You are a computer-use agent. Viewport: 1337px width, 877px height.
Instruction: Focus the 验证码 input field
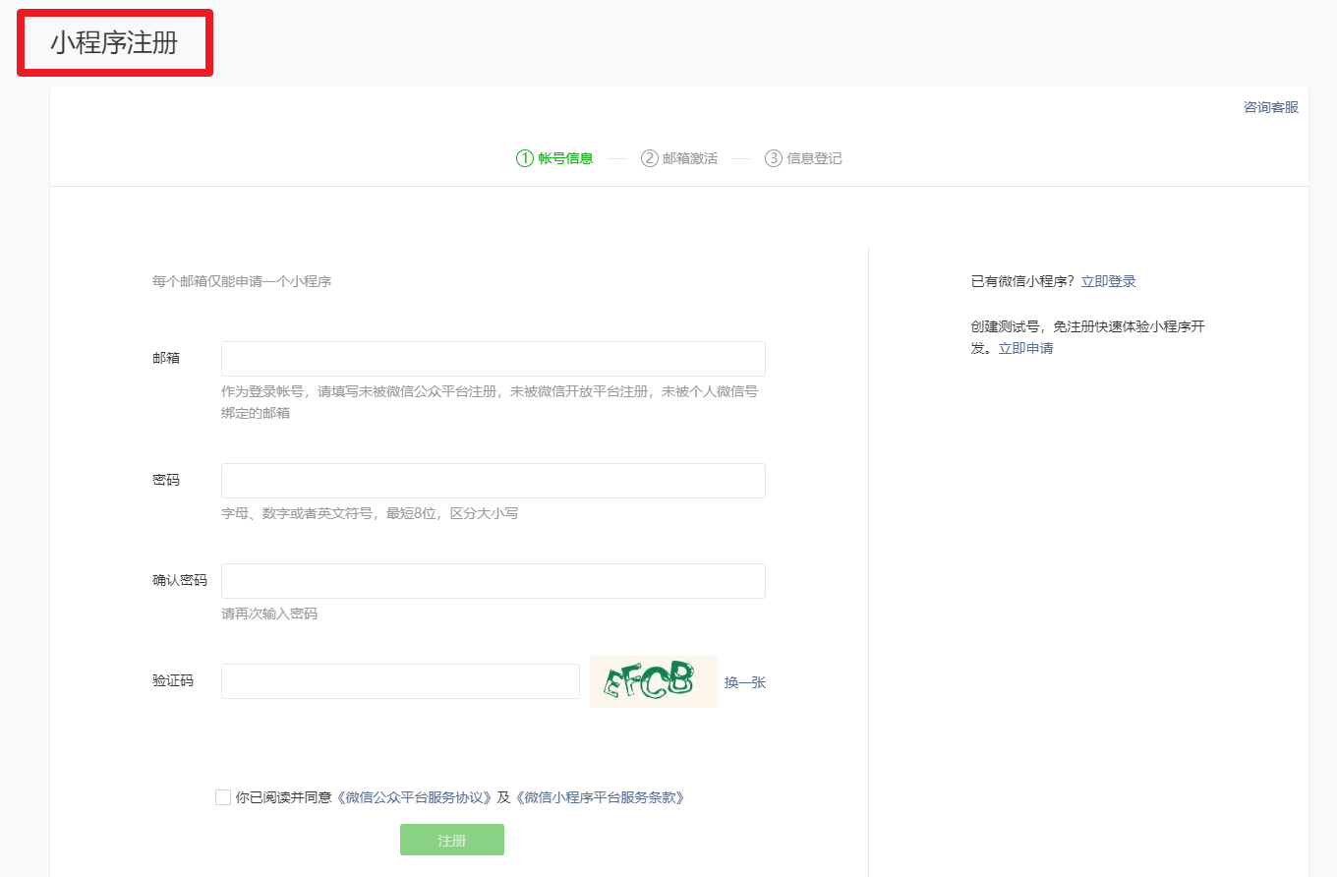point(400,681)
